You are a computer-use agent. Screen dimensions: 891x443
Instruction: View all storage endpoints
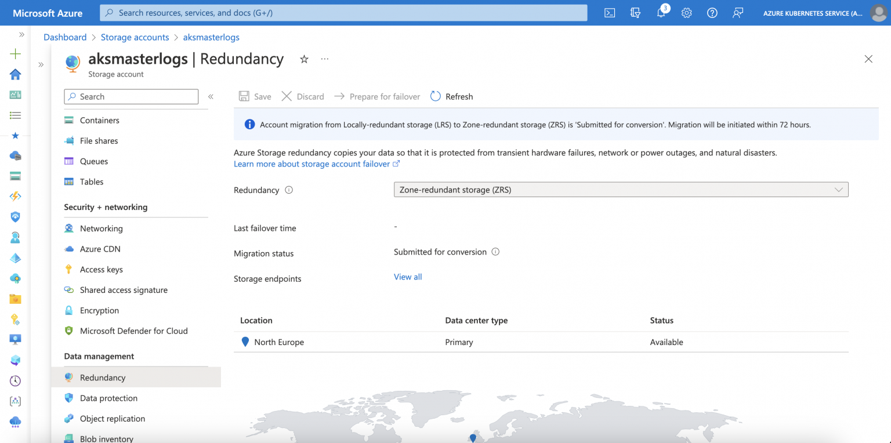point(408,277)
